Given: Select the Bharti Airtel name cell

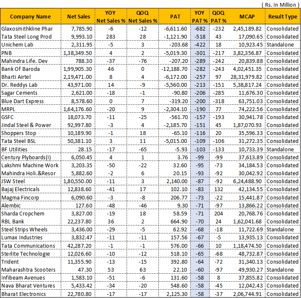Looking at the screenshot, I should (x=16, y=77).
